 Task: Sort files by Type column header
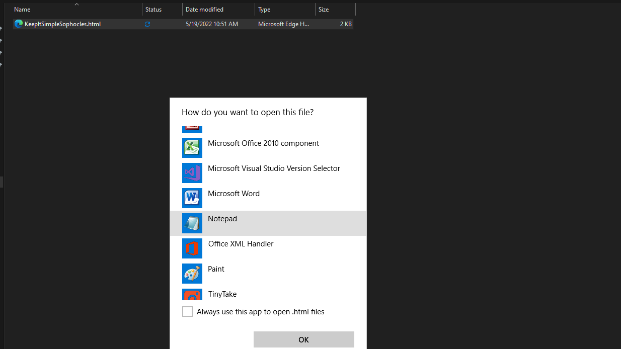[x=285, y=10]
